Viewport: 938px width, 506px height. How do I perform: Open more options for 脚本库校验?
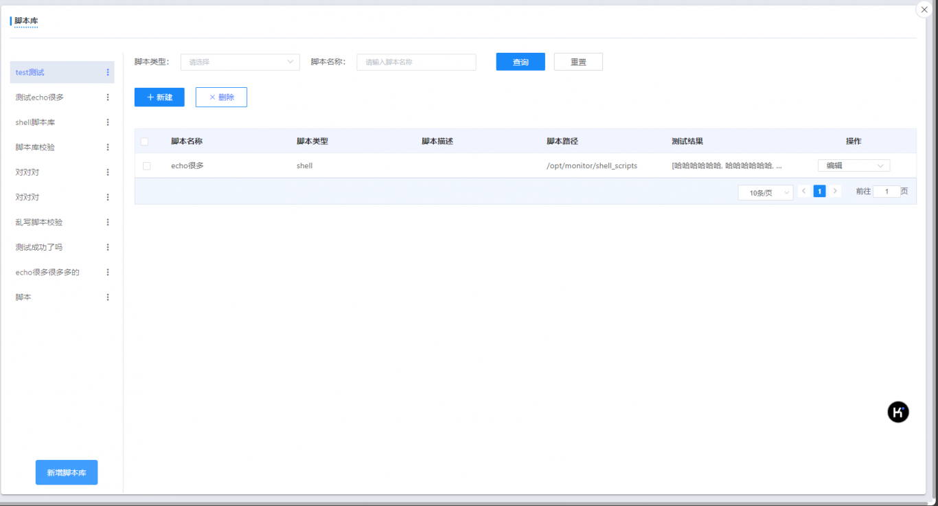(x=108, y=147)
